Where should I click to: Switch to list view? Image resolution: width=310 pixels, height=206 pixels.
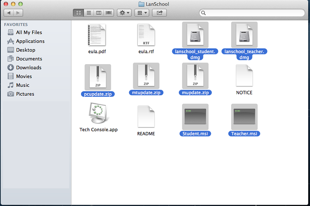click(x=89, y=13)
